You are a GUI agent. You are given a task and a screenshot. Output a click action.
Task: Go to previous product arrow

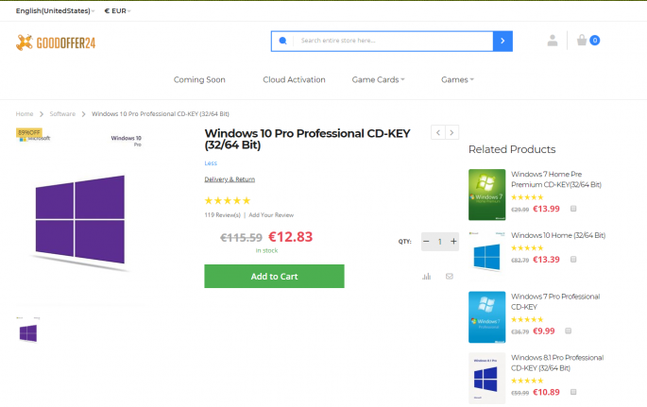click(x=438, y=133)
